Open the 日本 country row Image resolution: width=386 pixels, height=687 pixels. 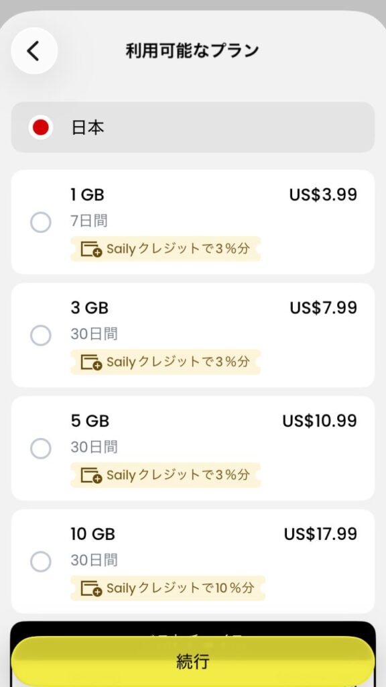coord(193,127)
